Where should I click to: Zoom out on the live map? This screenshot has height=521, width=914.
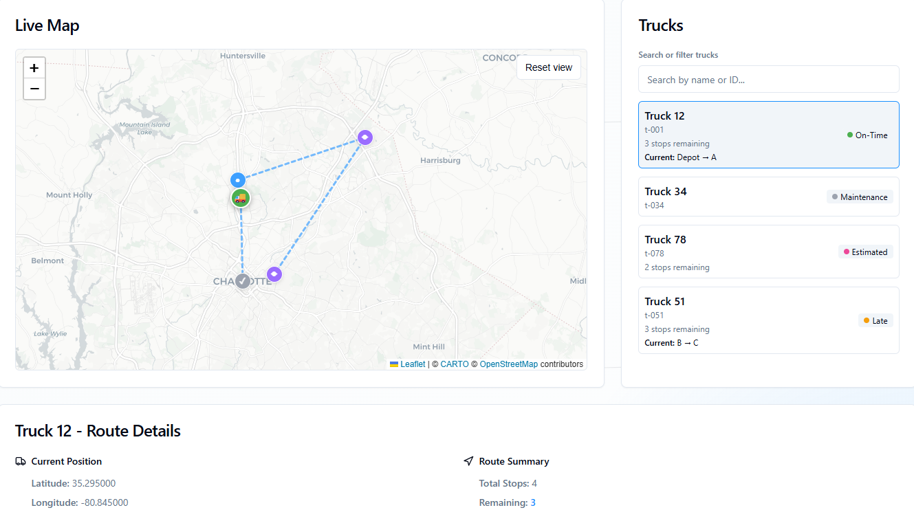[34, 89]
